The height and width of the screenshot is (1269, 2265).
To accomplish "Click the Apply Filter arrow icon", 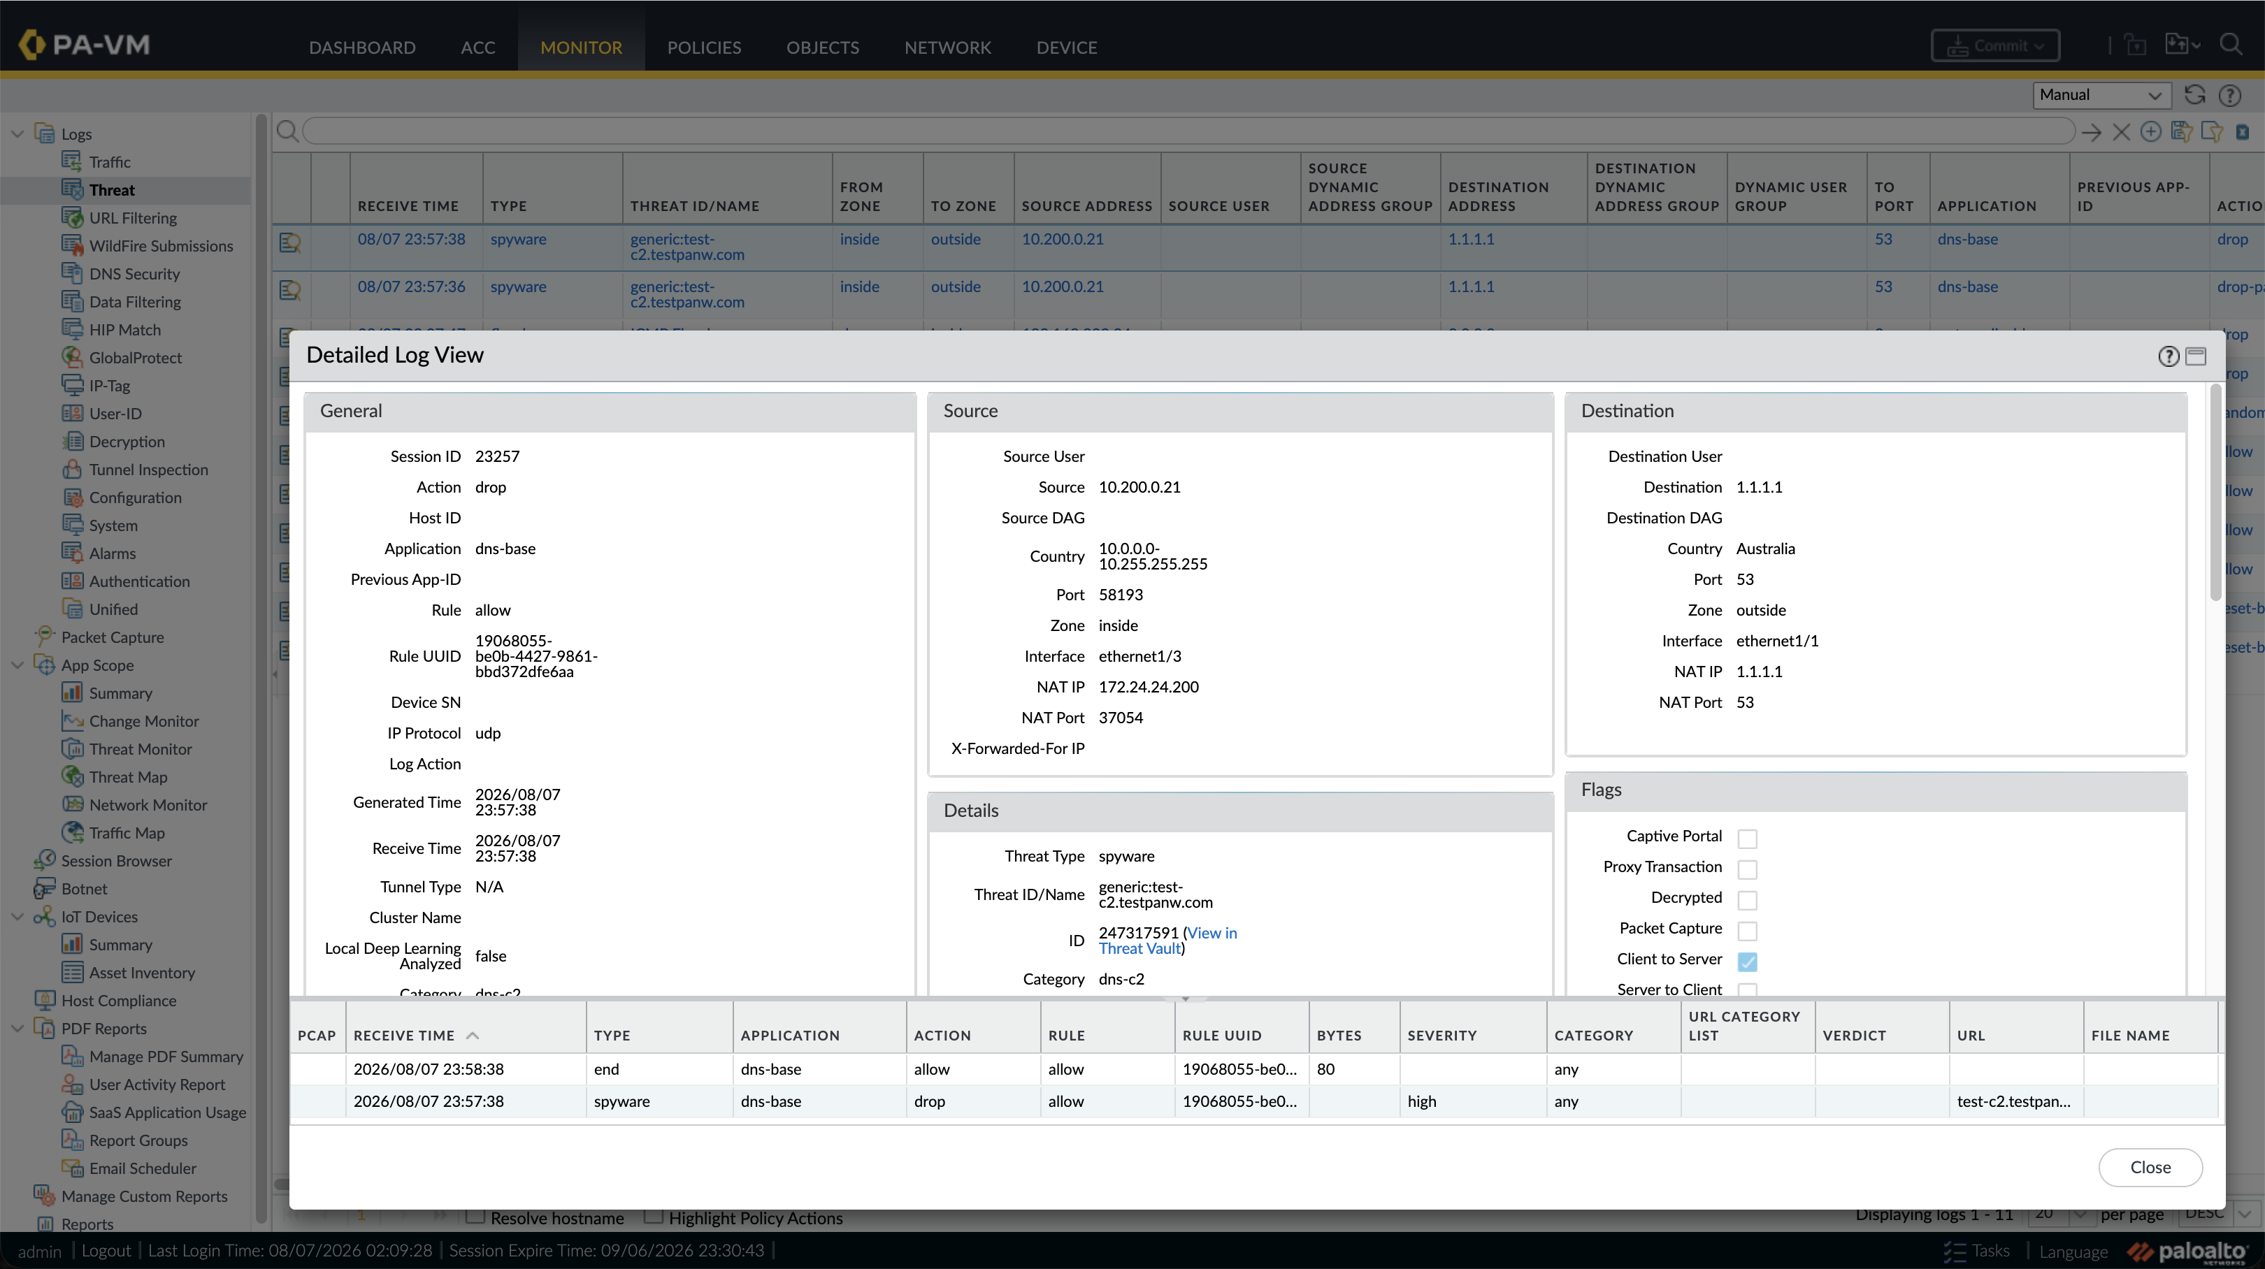I will [x=2092, y=133].
